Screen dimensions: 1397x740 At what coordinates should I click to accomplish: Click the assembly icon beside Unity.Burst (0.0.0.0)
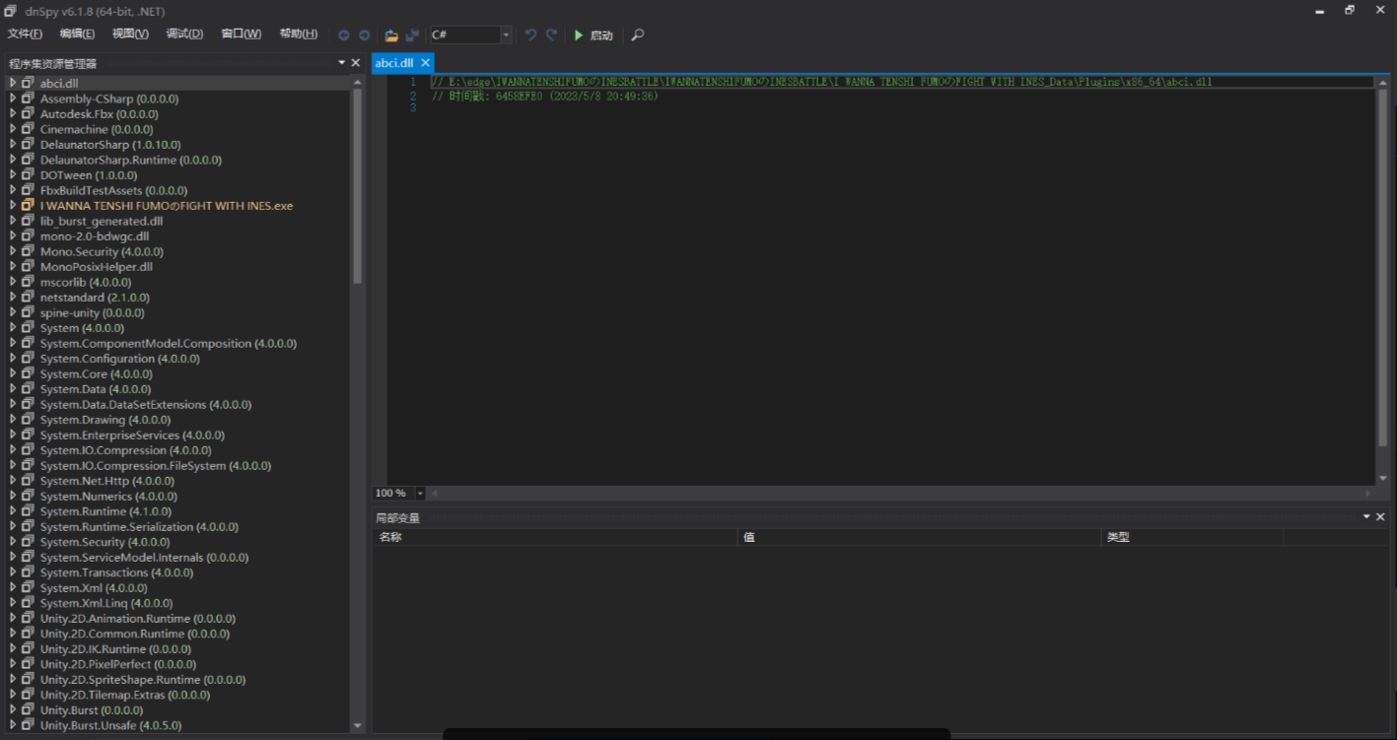28,710
